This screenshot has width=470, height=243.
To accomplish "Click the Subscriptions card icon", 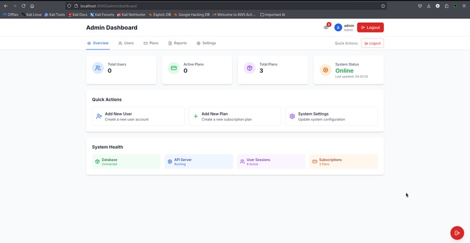I will [x=315, y=161].
